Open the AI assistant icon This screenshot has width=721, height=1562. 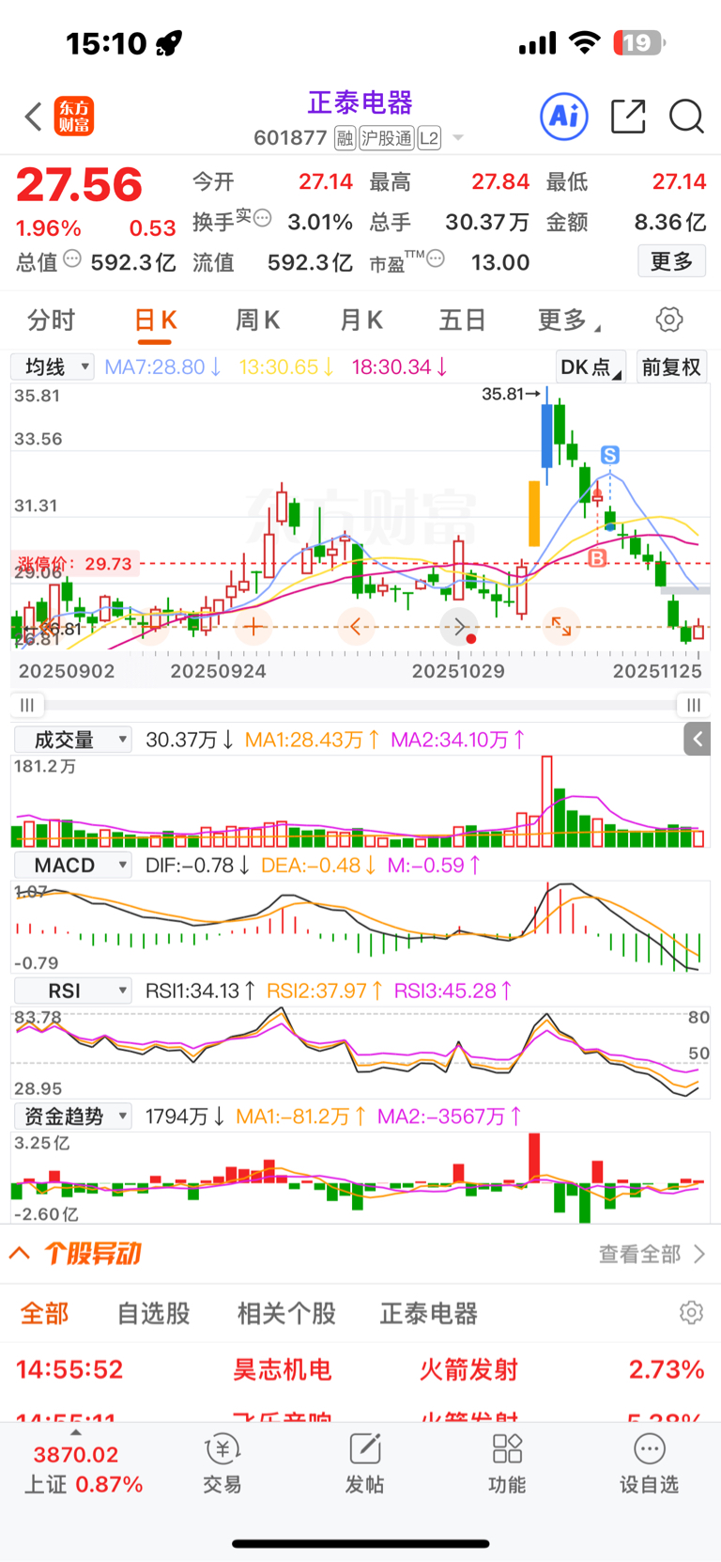click(564, 117)
